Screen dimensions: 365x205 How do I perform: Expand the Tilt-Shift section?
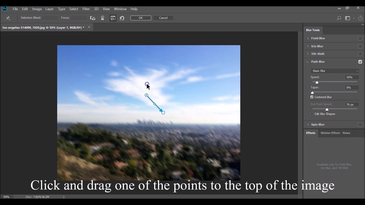click(x=308, y=54)
